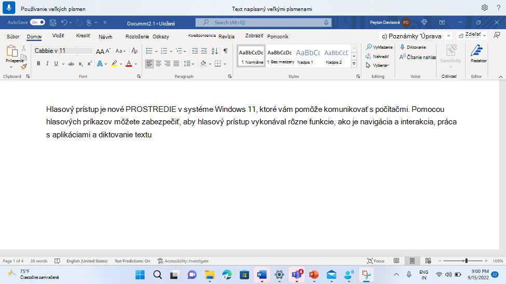Viewport: 506px width, 284px height.
Task: Decrease paragraph indent
Action: (195, 51)
